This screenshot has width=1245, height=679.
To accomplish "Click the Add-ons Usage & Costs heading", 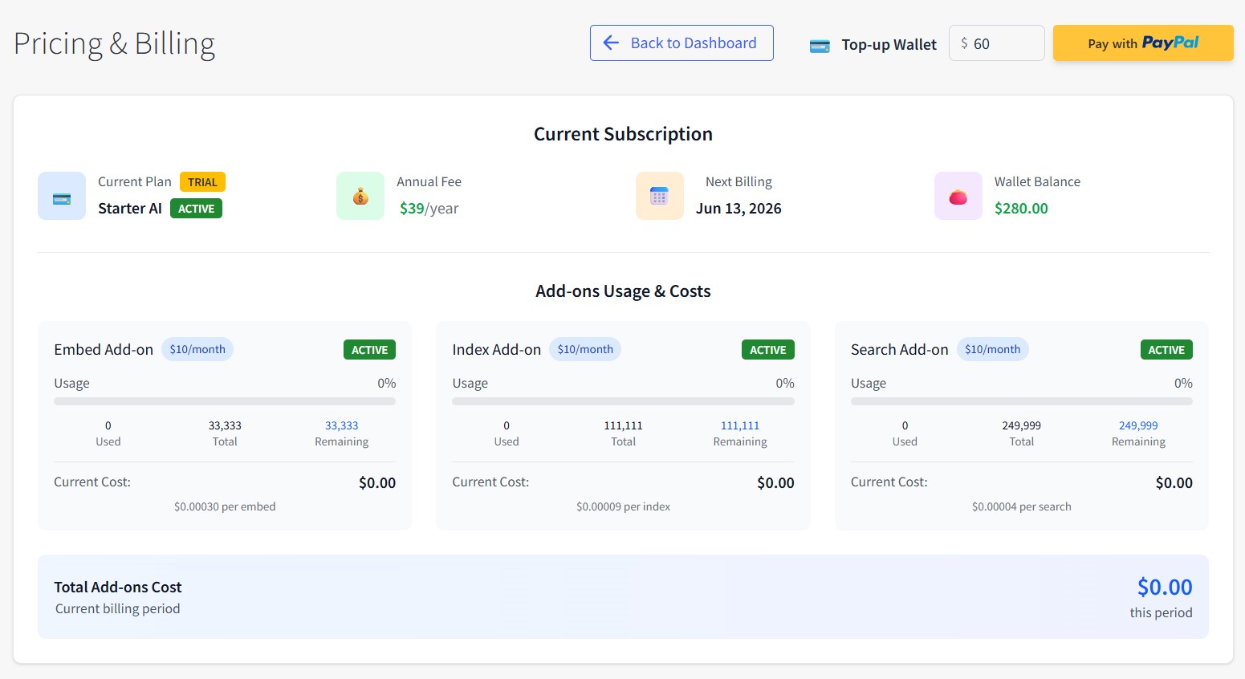I will point(623,291).
